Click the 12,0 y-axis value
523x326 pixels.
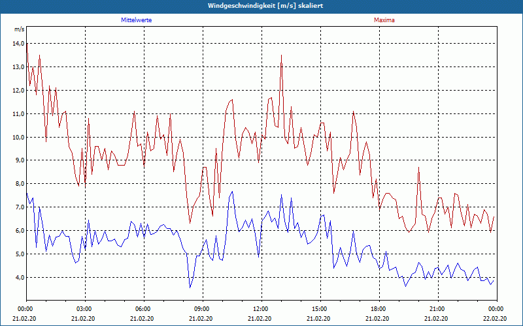click(19, 90)
